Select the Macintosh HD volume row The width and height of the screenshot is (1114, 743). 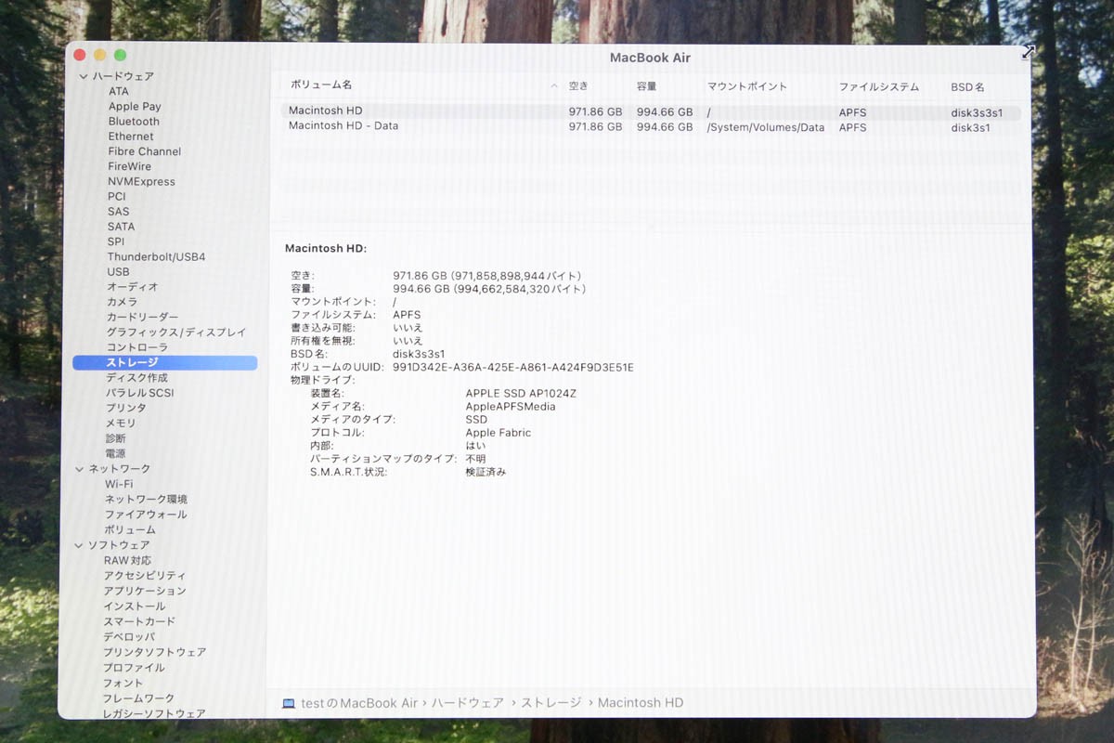[325, 111]
